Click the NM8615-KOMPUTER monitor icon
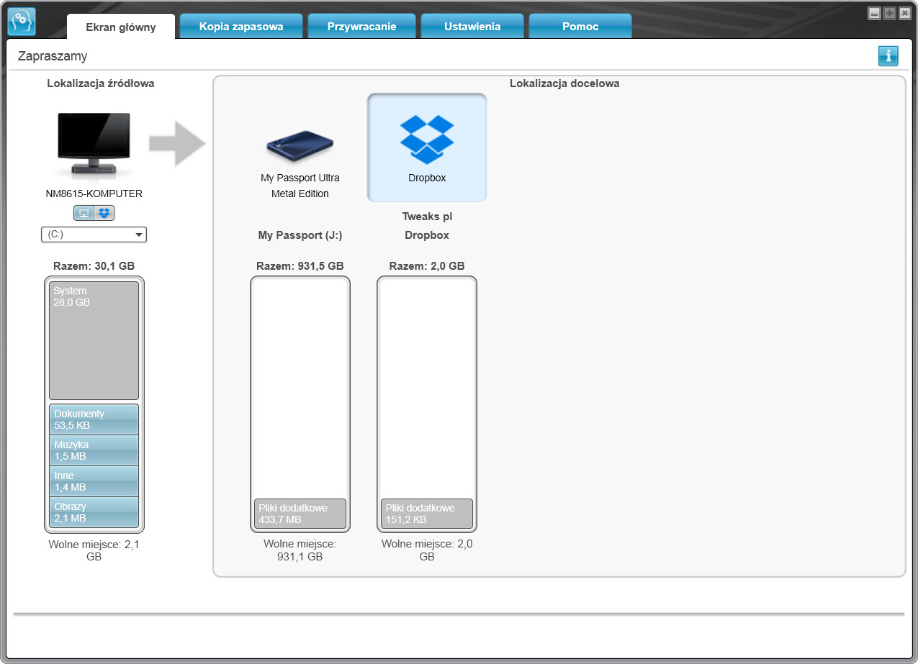Image resolution: width=918 pixels, height=664 pixels. point(94,145)
